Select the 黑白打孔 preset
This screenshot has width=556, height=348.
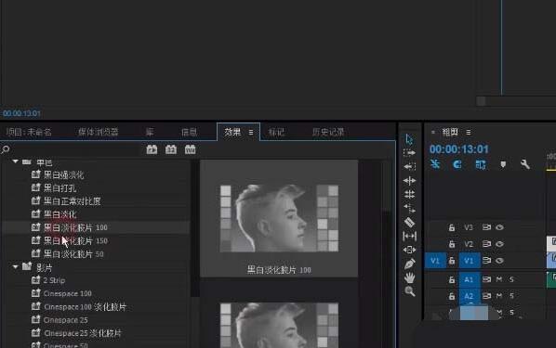coord(60,188)
